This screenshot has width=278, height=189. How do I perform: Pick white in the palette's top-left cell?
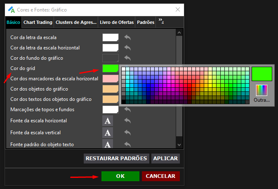click(x=124, y=69)
